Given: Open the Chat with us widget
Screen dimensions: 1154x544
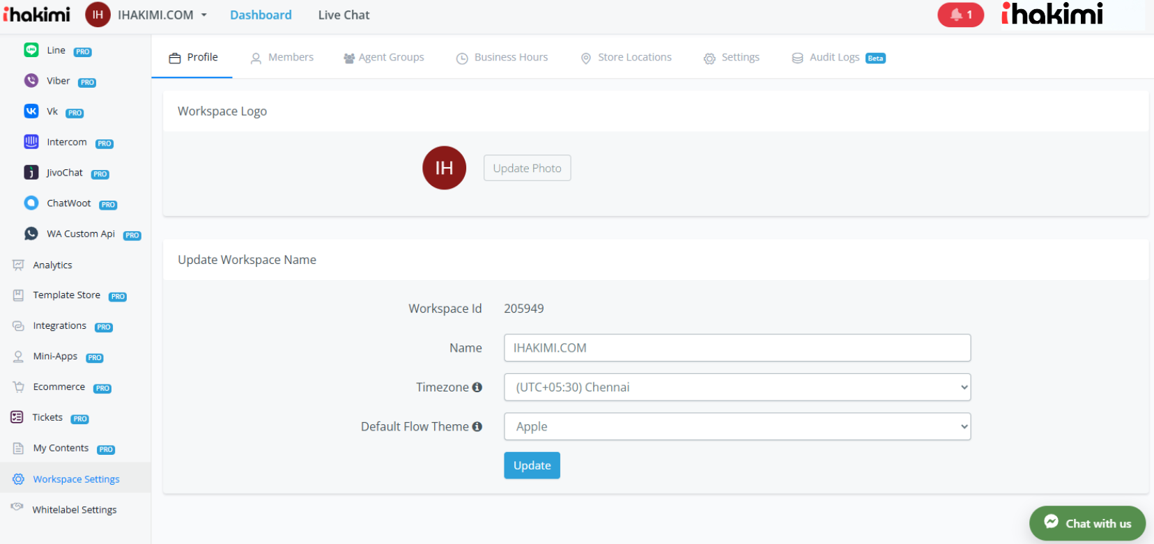Looking at the screenshot, I should (1087, 523).
